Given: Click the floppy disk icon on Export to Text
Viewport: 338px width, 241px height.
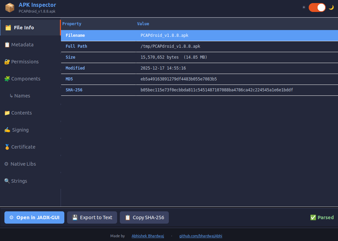Looking at the screenshot, I should tap(75, 217).
